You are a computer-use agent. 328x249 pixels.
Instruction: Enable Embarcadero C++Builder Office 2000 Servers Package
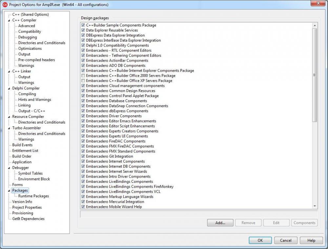coord(83,76)
